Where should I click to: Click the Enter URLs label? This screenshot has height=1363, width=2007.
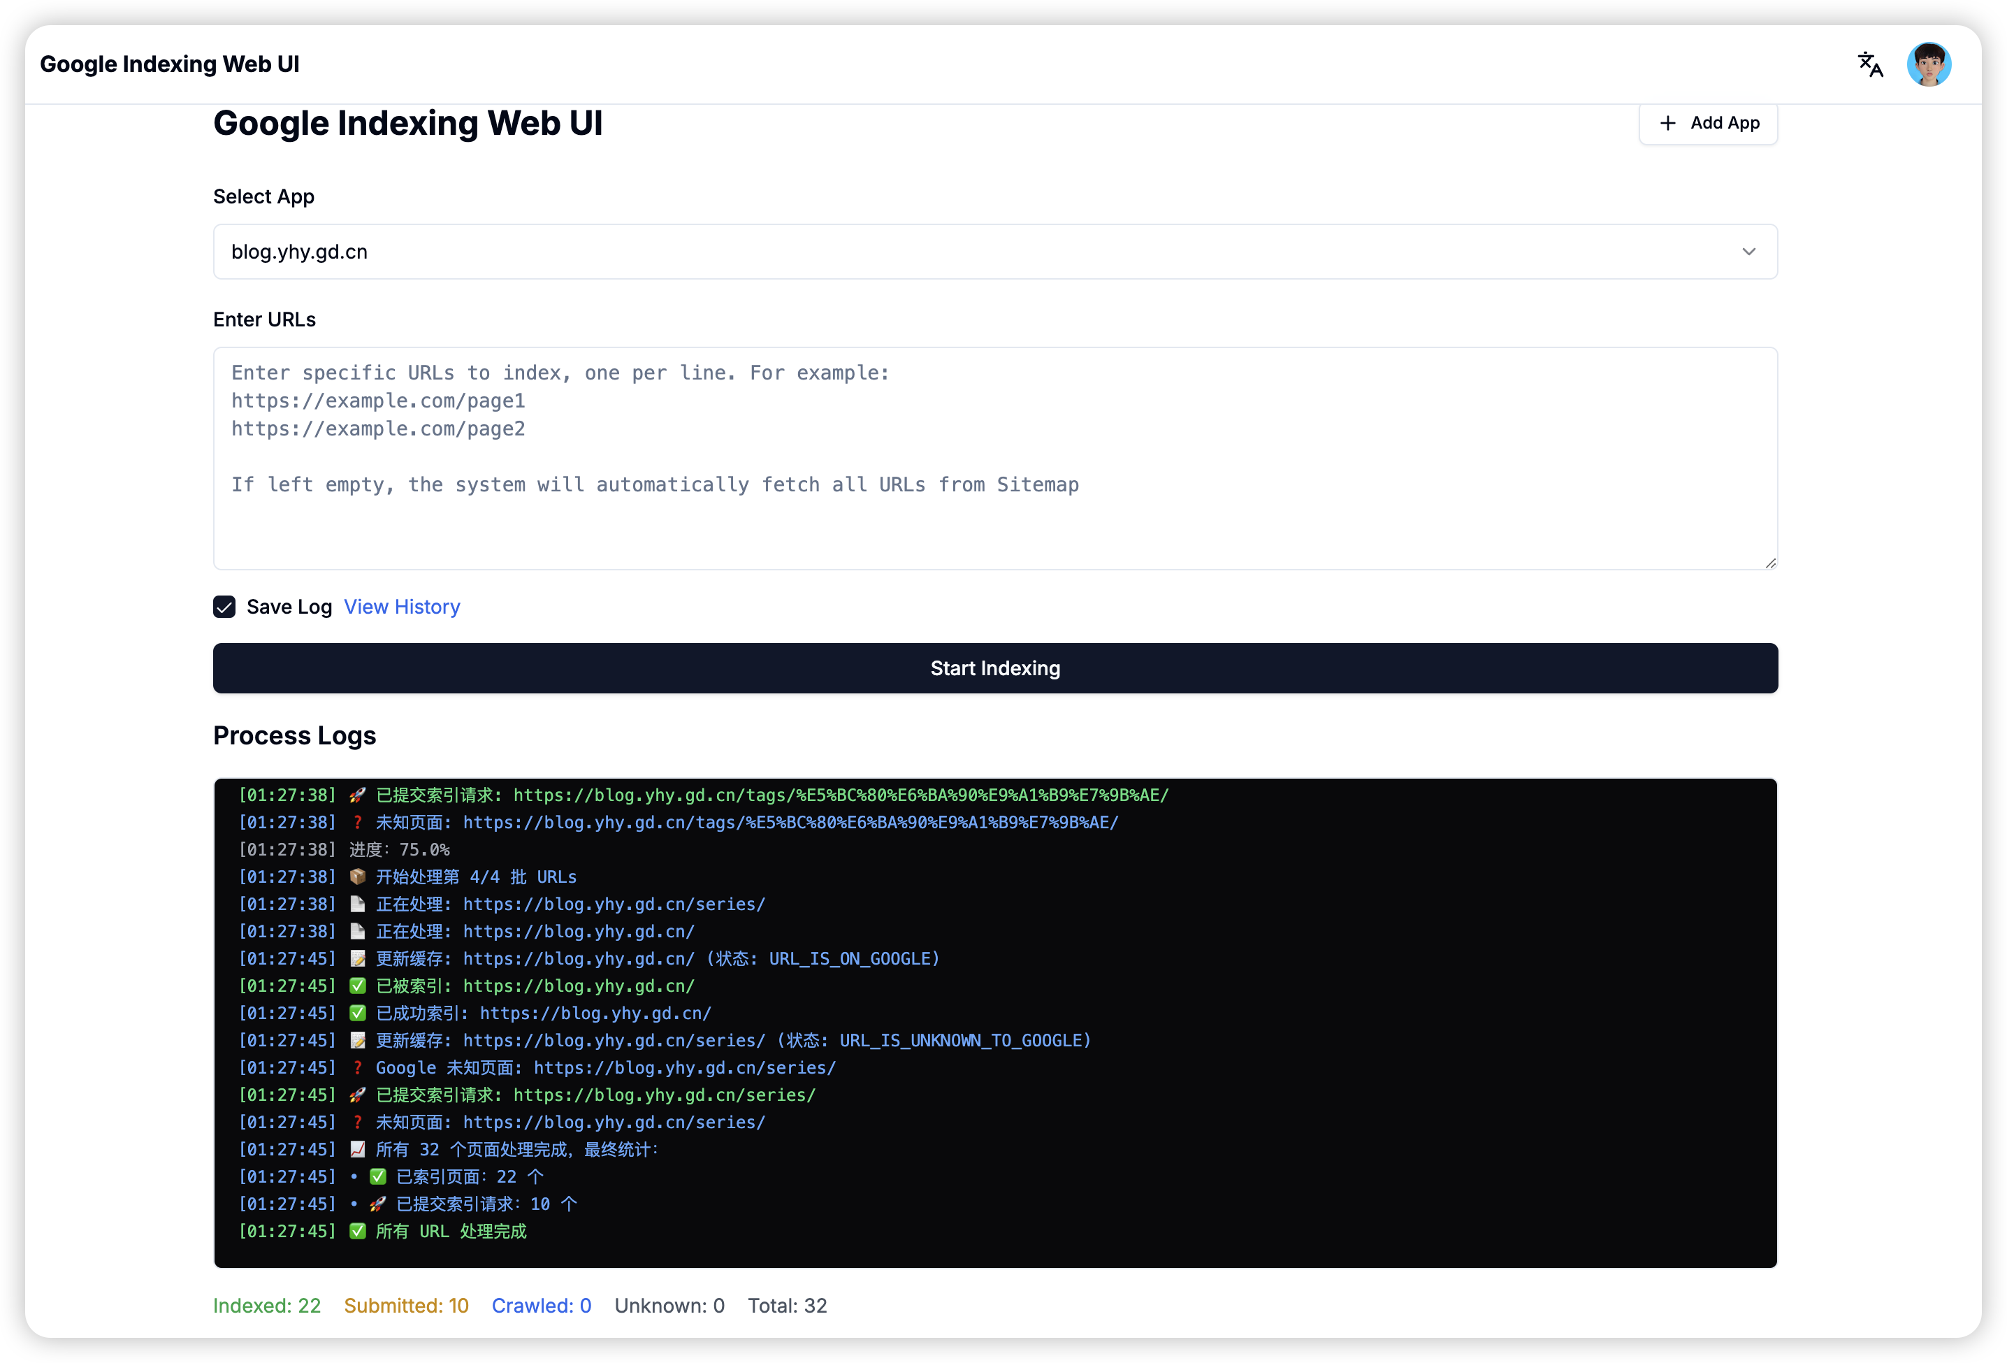pyautogui.click(x=264, y=319)
